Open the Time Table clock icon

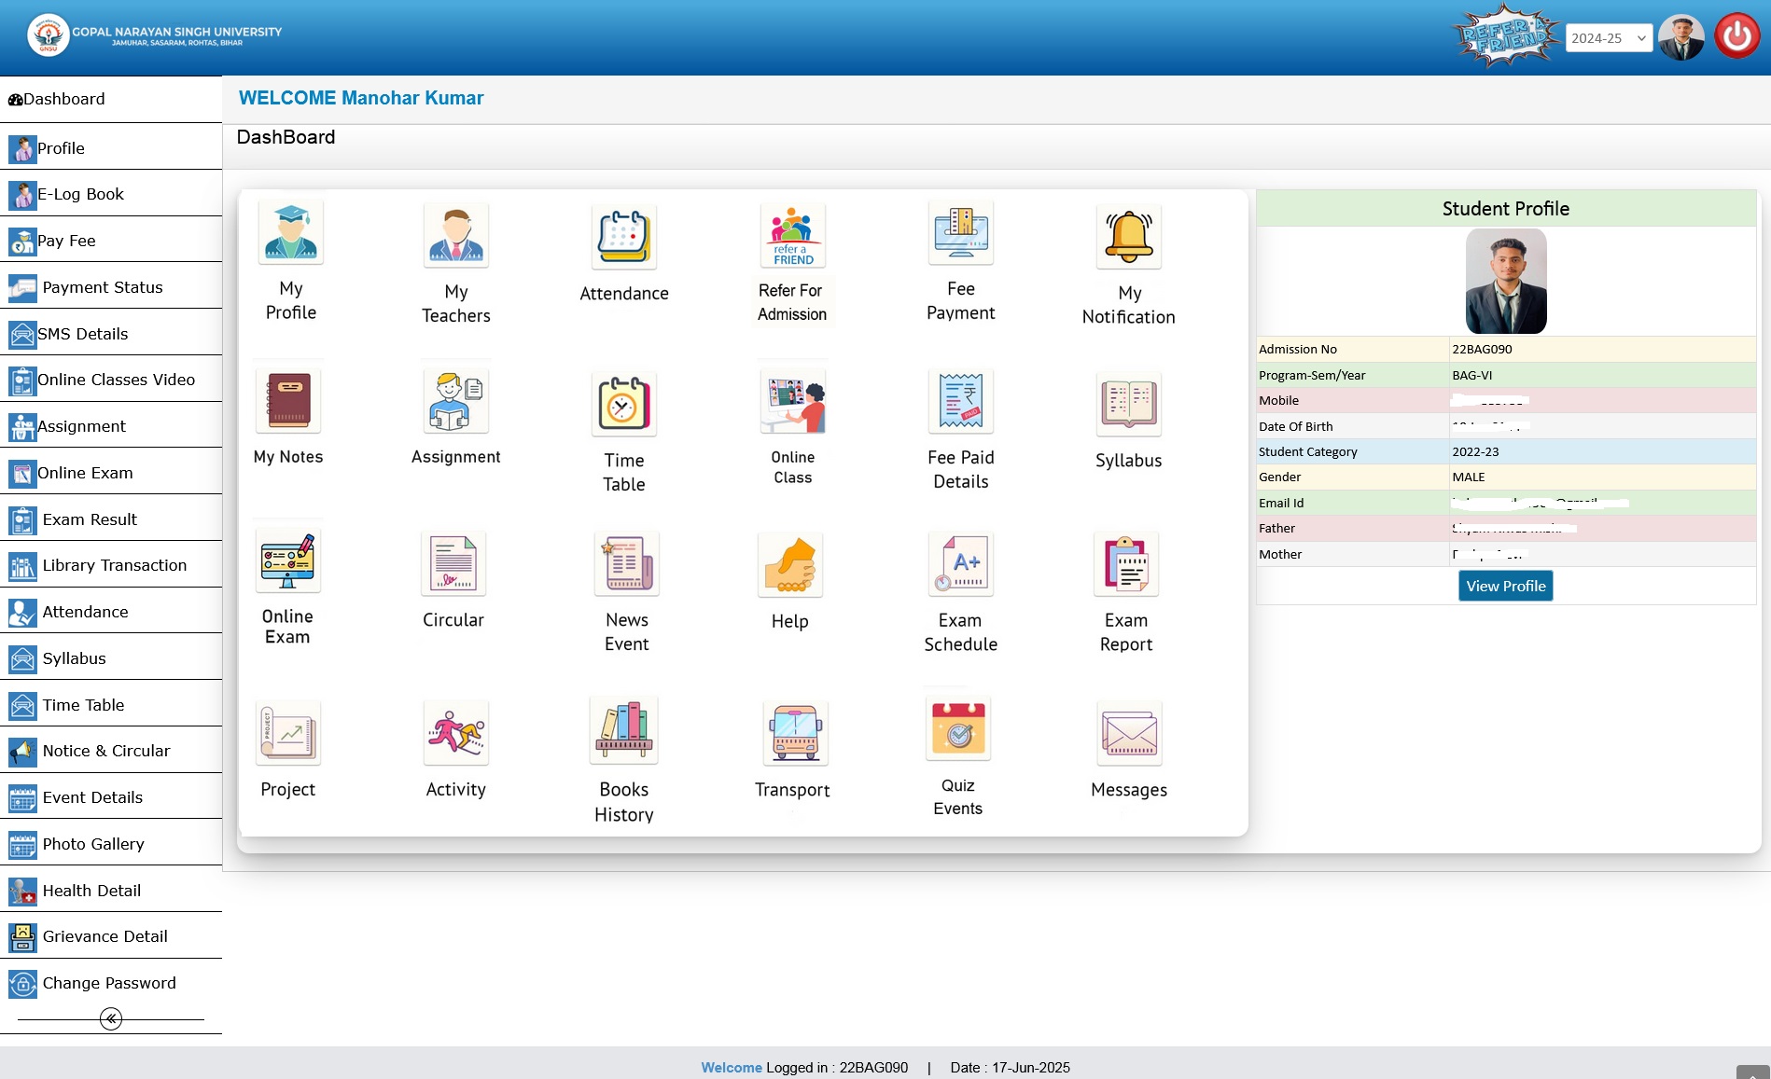tap(623, 404)
